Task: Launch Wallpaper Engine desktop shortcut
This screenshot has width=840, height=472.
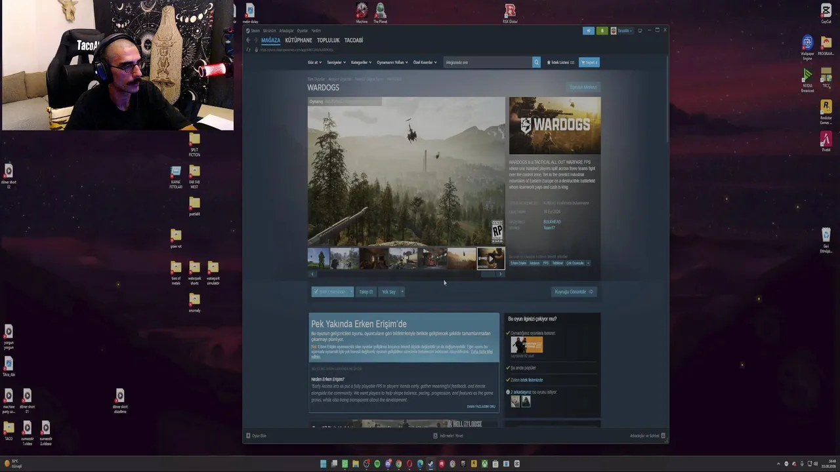Action: [808, 49]
